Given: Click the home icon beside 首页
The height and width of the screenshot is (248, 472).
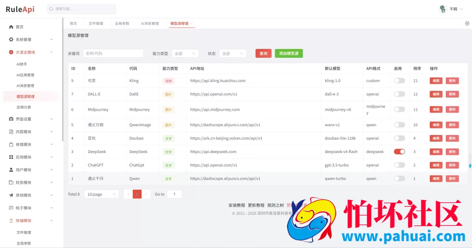Looking at the screenshot, I should [x=11, y=27].
